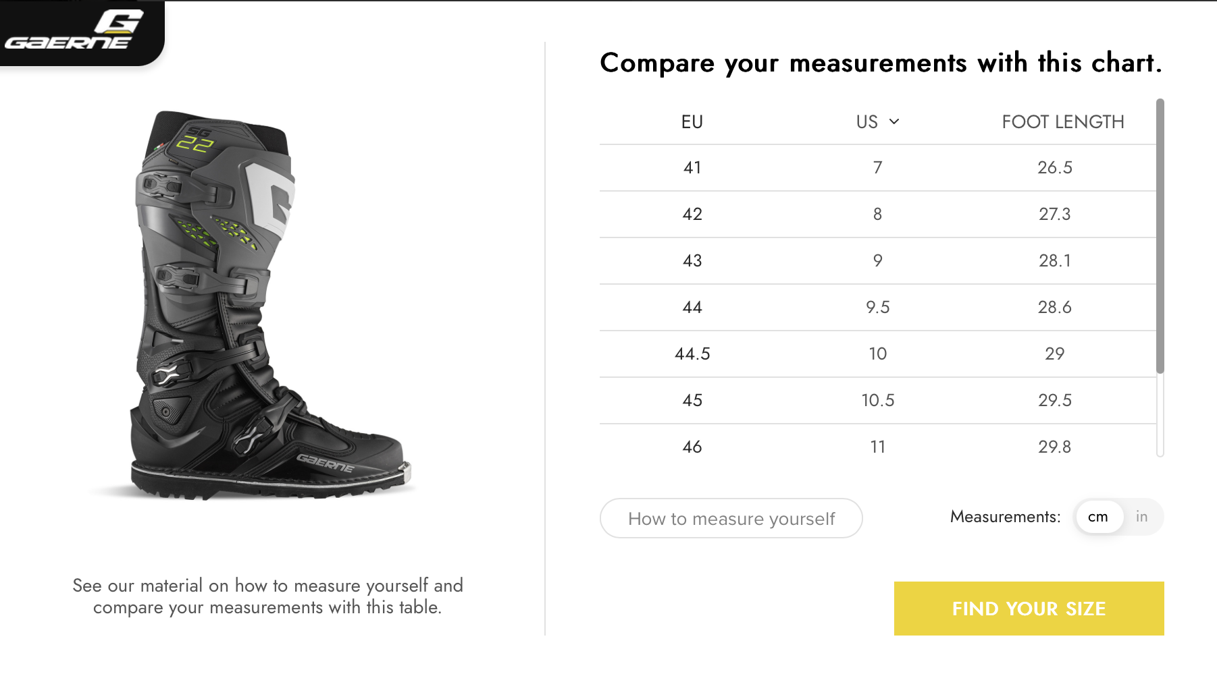
Task: Click the Foot Length column header
Action: 1062,122
